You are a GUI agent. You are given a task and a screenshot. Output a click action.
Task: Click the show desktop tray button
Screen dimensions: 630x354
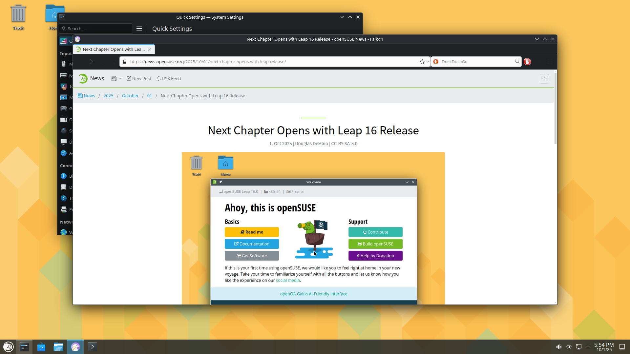pos(622,347)
